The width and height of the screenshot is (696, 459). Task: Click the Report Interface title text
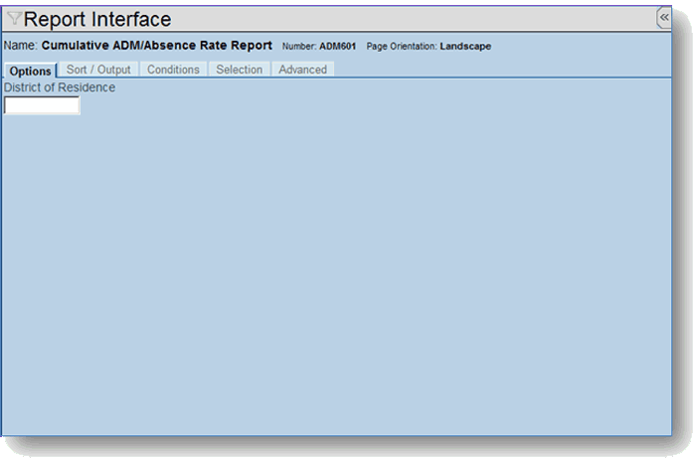point(97,19)
